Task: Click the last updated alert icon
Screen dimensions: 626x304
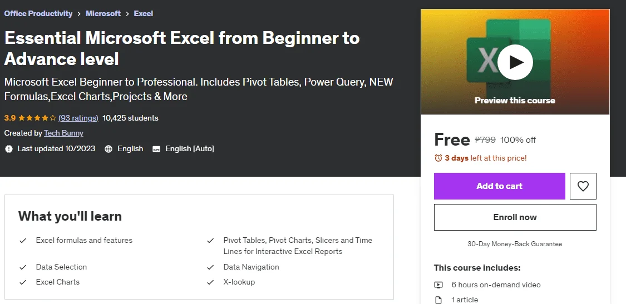Action: pyautogui.click(x=8, y=149)
